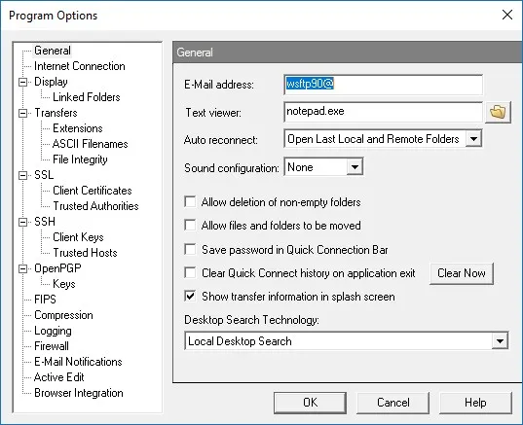
Task: Collapse the OpenPGP tree node
Action: pyautogui.click(x=22, y=268)
